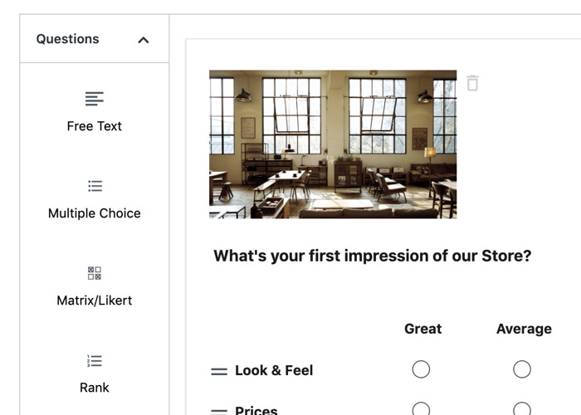Select Average for Prices row
This screenshot has width=581, height=415.
coord(522,410)
